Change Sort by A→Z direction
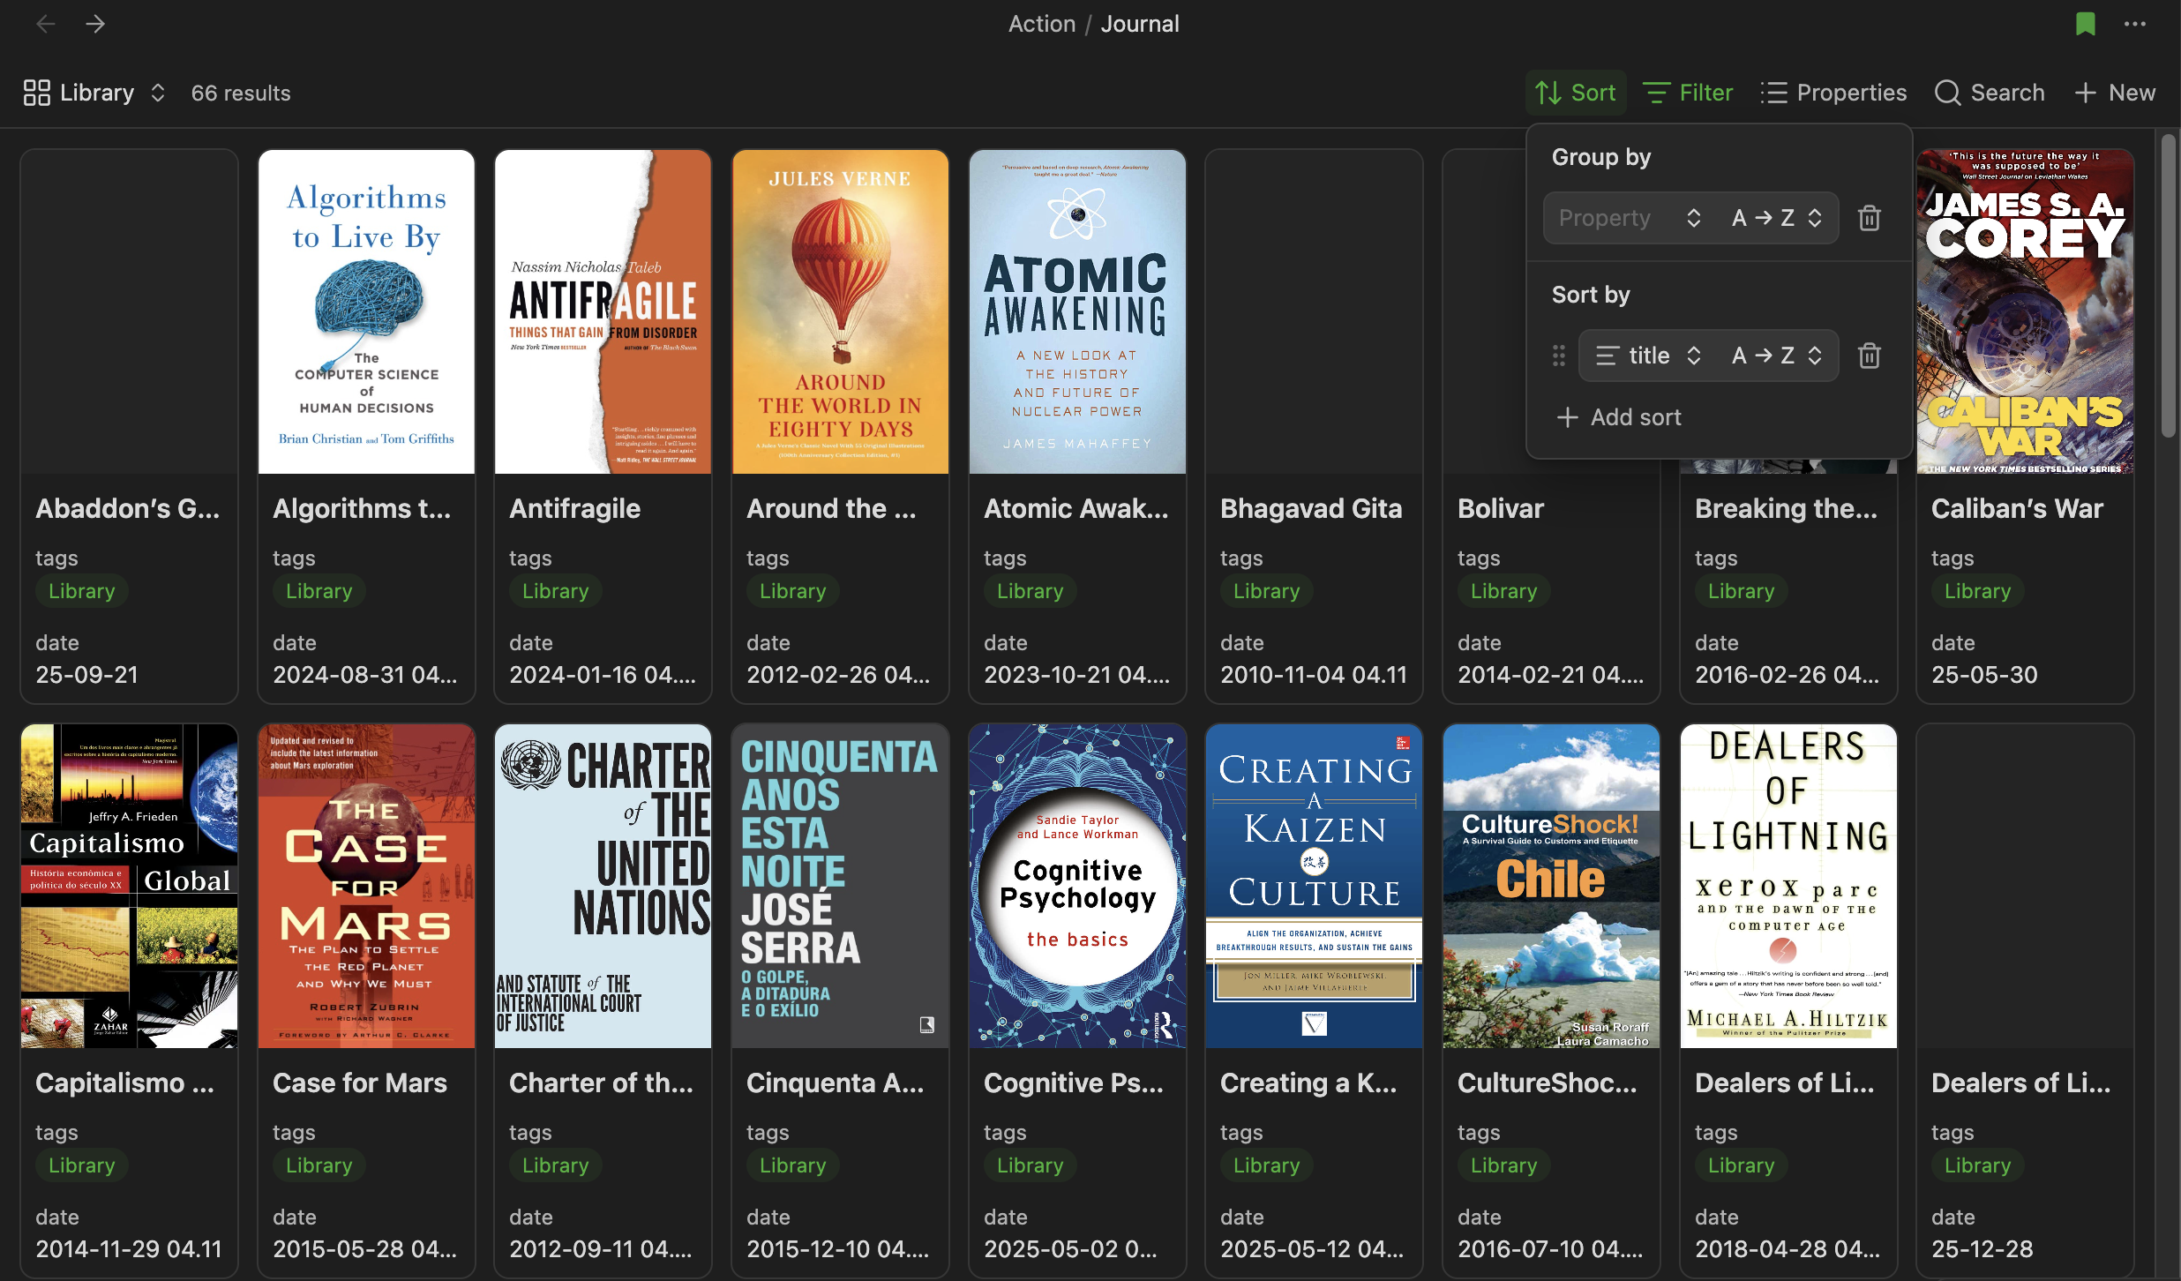This screenshot has height=1281, width=2181. point(1778,356)
